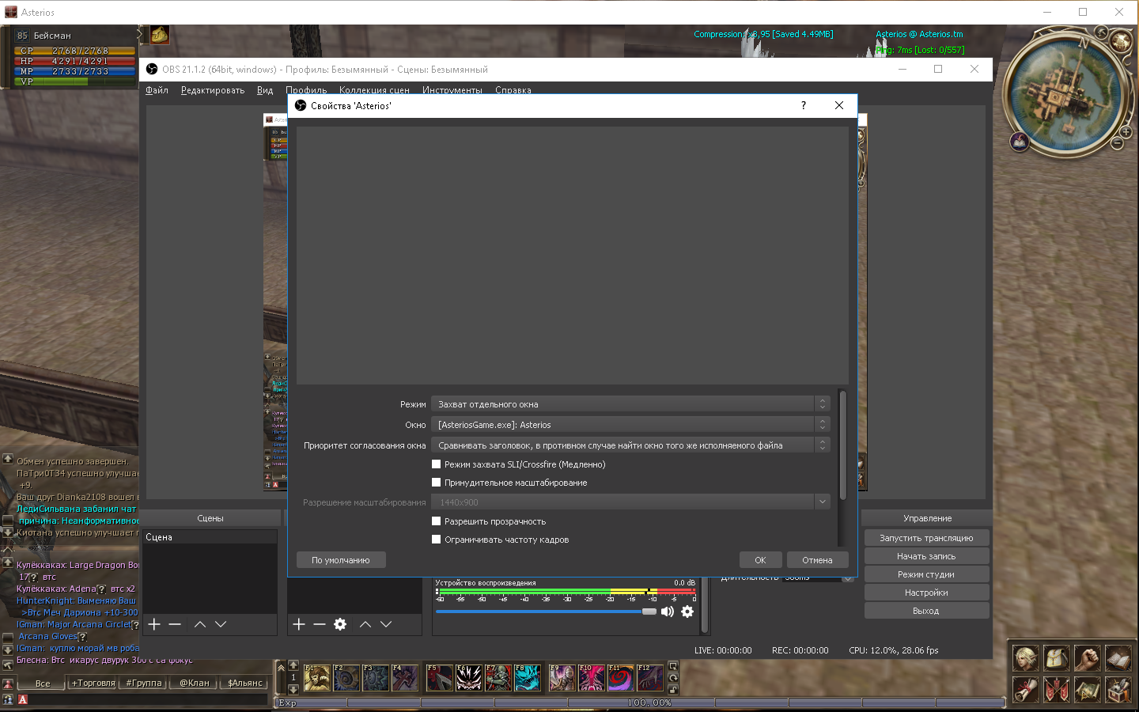Open the Инструменты menu
This screenshot has height=712, width=1139.
[452, 90]
